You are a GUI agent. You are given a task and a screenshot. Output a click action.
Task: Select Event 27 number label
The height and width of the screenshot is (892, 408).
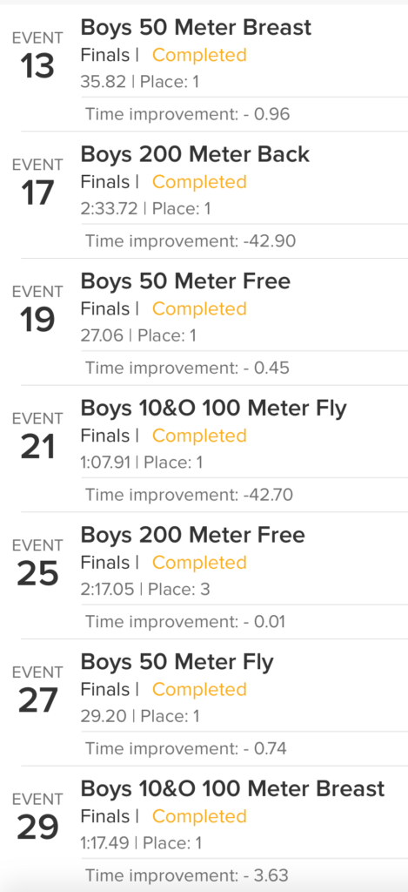(37, 701)
